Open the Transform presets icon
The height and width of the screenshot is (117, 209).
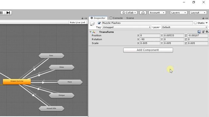pos(203,32)
